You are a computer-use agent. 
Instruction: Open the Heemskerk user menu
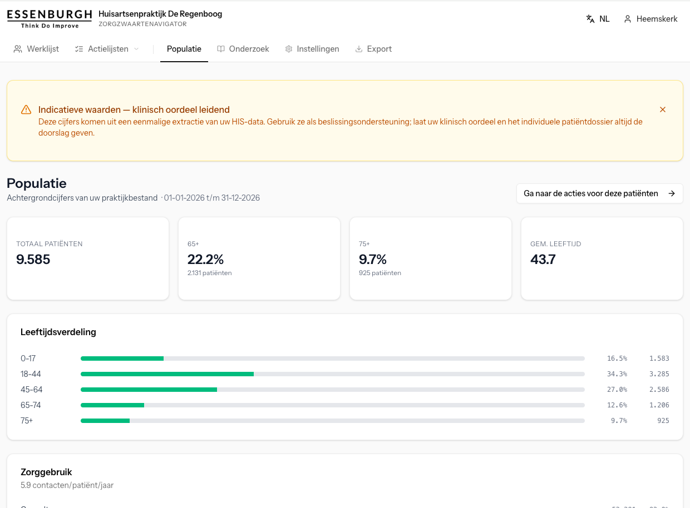click(650, 19)
